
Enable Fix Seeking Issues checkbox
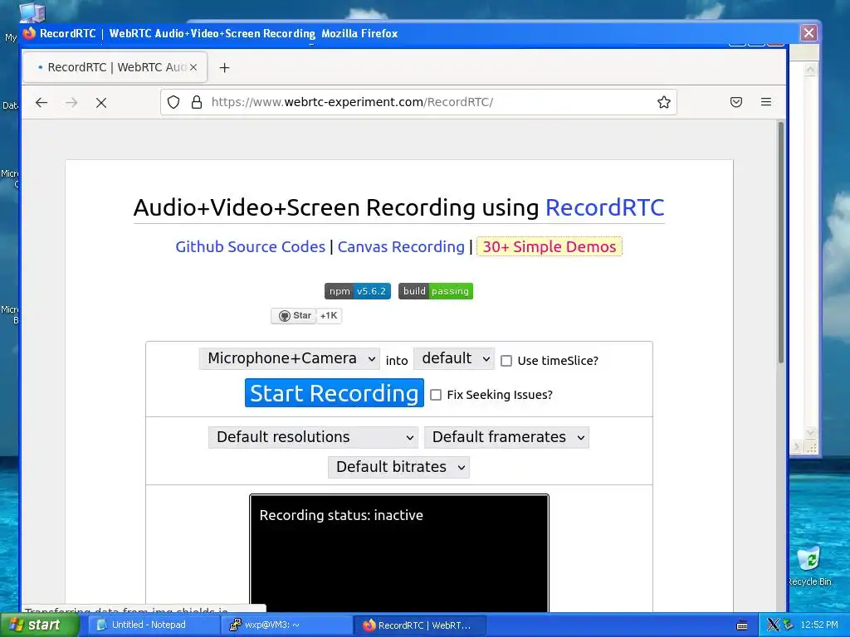436,395
